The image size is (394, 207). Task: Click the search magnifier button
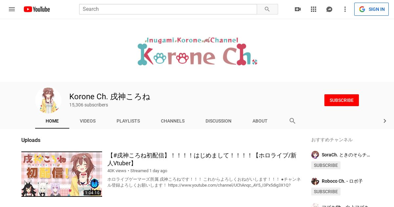coord(267,9)
